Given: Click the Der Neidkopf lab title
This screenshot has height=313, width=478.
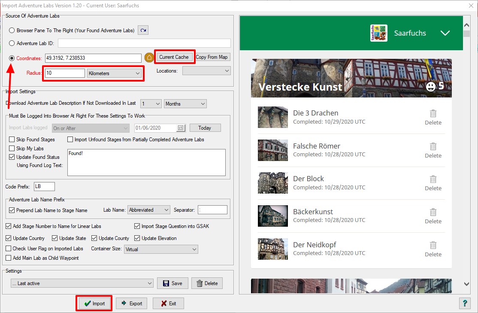Looking at the screenshot, I should pos(315,245).
